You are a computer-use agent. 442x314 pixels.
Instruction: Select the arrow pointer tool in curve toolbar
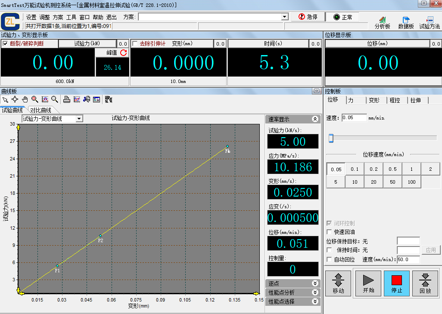click(x=5, y=100)
